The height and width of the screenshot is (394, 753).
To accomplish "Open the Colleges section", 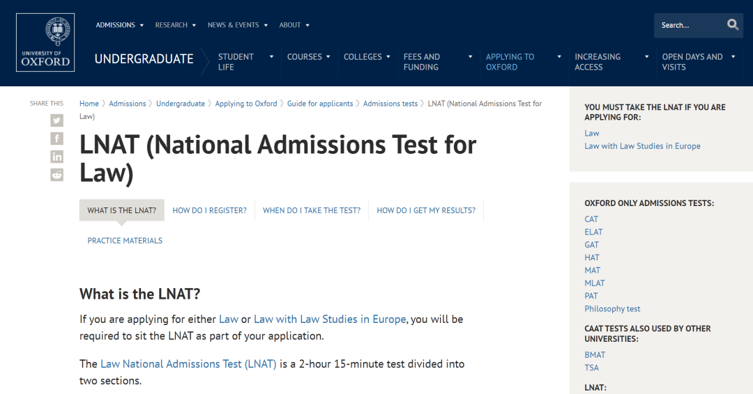I will [363, 56].
